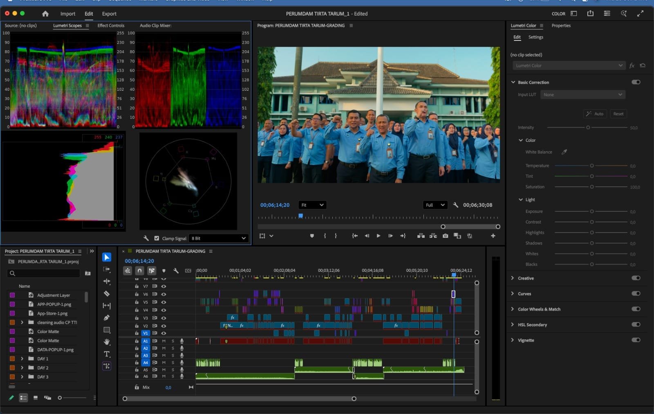Expand the DAY 1 bin
Viewport: 654px width, 414px height.
coord(22,358)
